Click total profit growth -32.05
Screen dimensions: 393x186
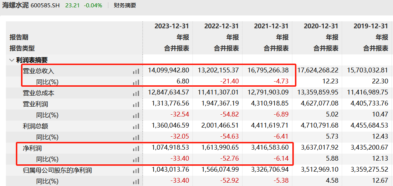(179, 136)
